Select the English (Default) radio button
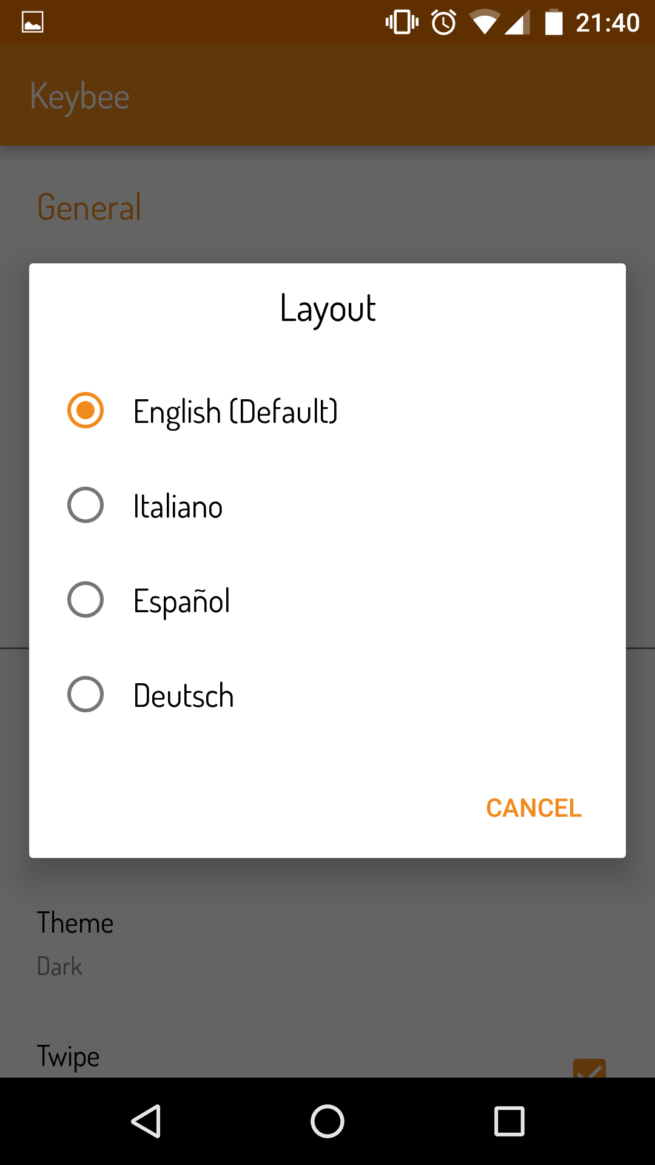The height and width of the screenshot is (1165, 655). point(86,411)
